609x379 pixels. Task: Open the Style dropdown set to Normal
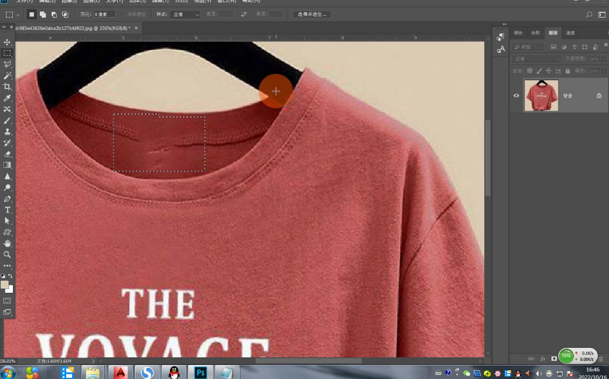[x=185, y=15]
